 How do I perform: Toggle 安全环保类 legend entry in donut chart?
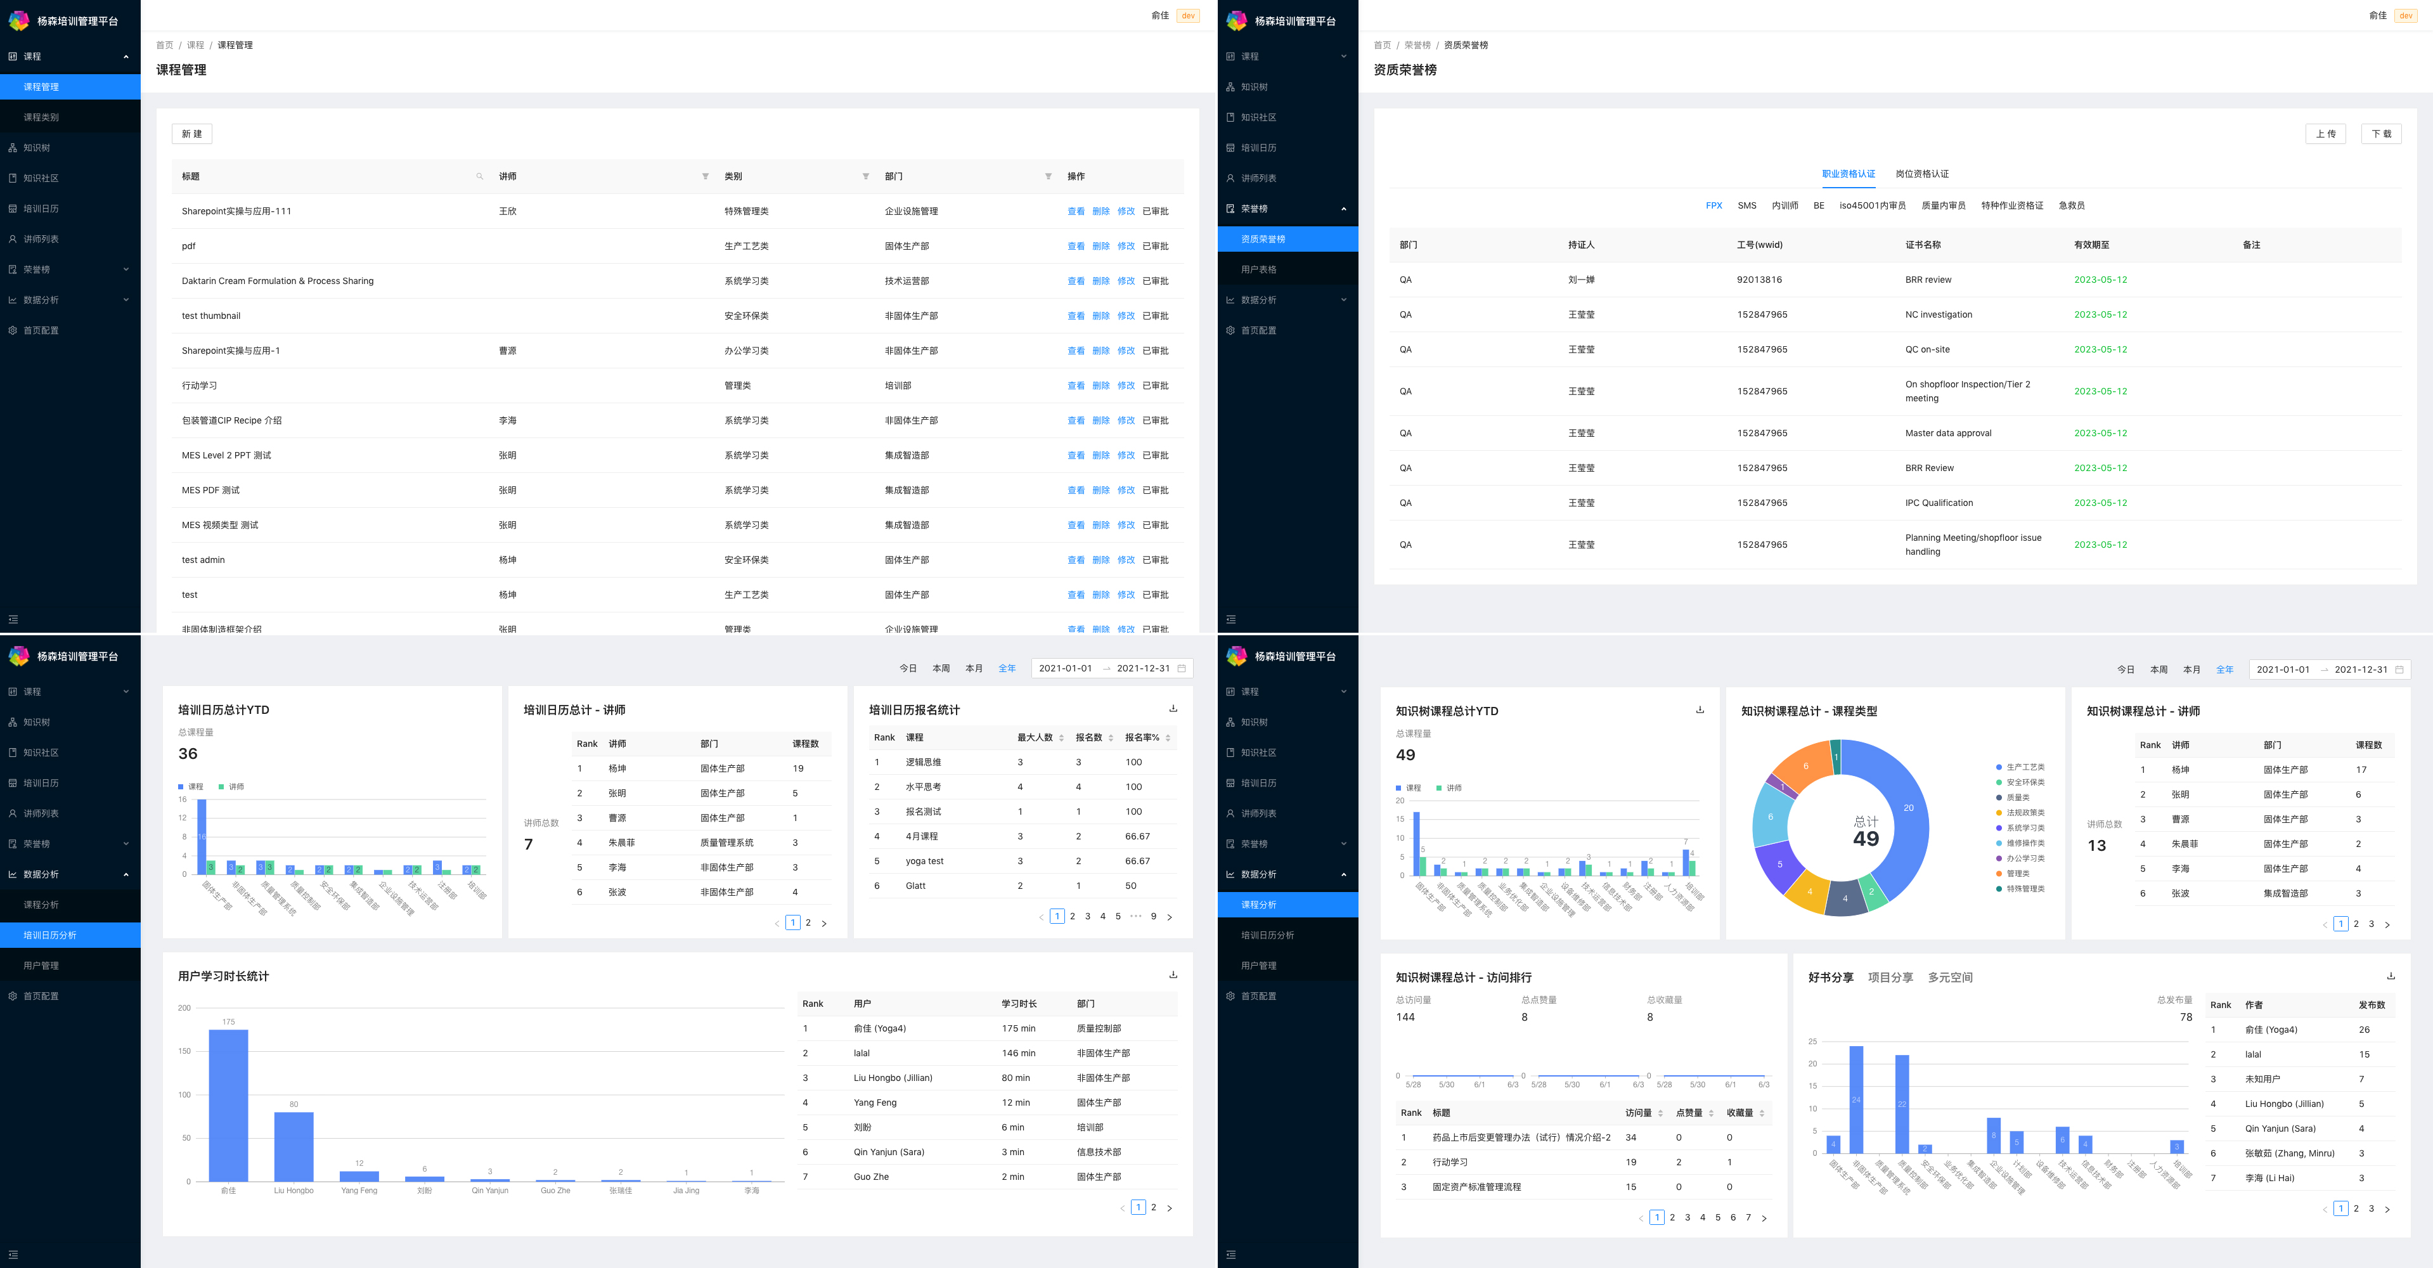tap(2020, 782)
